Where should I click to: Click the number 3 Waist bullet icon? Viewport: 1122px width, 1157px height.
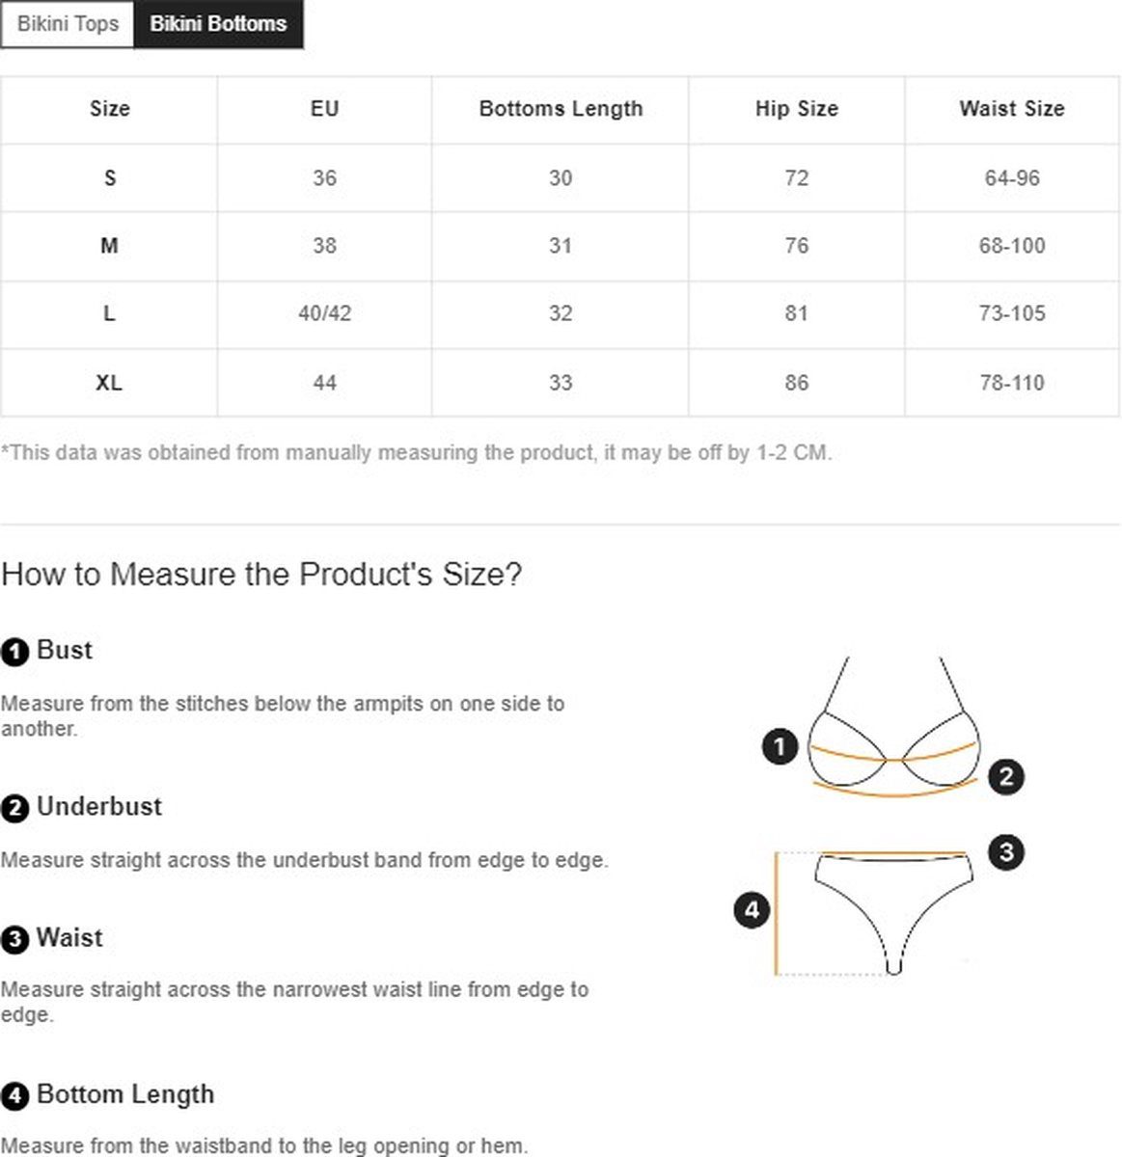point(14,940)
